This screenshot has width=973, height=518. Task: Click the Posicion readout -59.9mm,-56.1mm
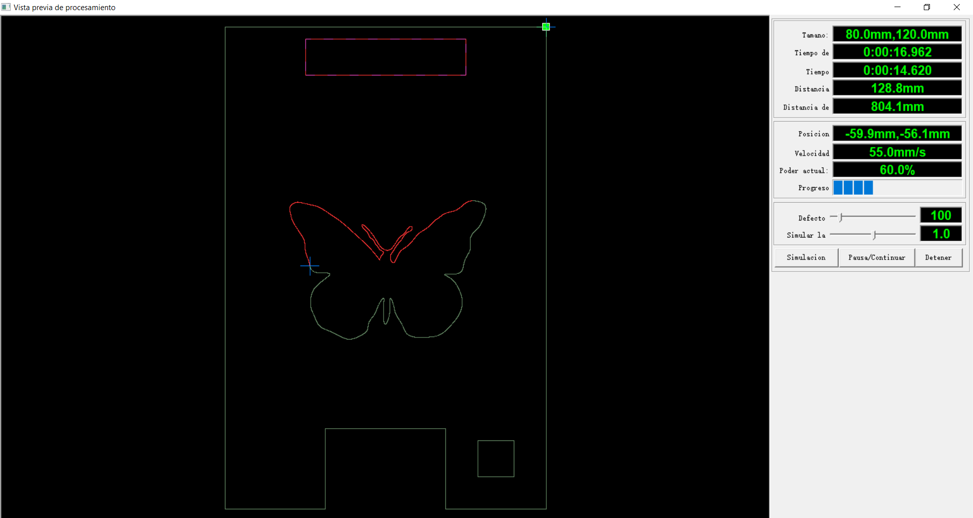coord(897,134)
